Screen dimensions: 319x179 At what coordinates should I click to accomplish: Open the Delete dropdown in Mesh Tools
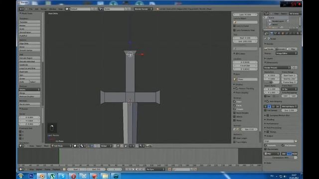[x=29, y=89]
